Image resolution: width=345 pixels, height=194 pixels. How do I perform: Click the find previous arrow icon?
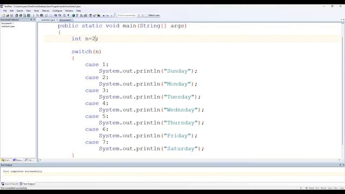click(139, 16)
